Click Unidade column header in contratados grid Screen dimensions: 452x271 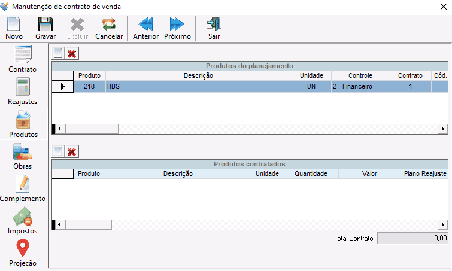267,174
